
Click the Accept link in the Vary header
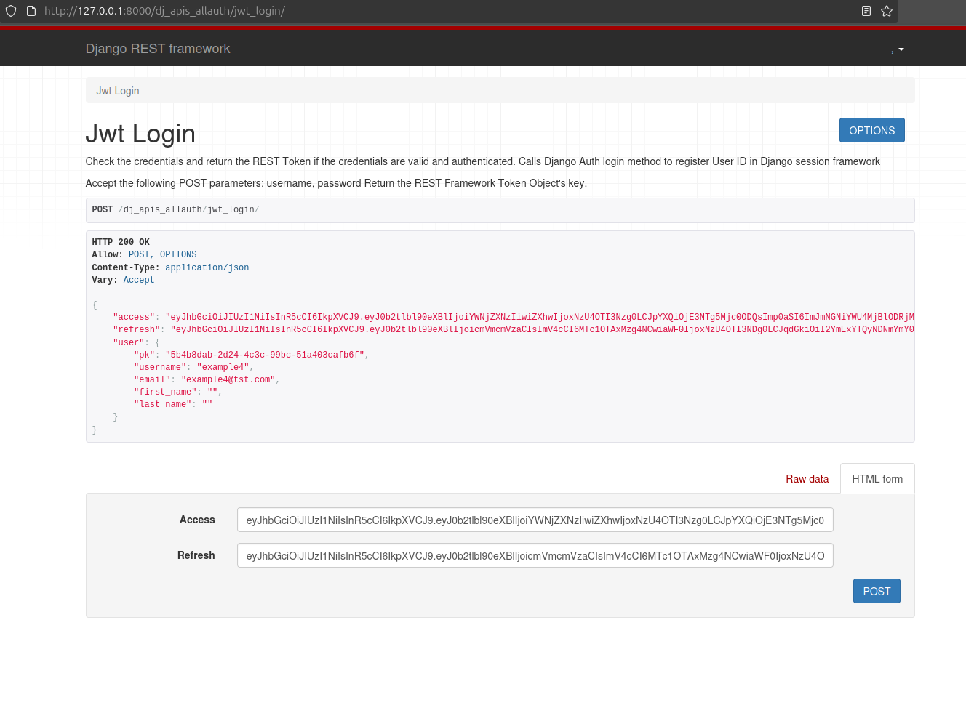(x=138, y=279)
